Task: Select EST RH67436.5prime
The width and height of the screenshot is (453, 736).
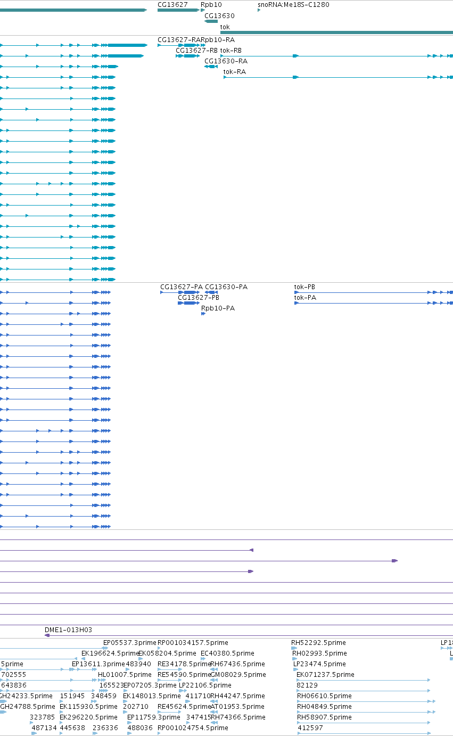Action: coord(237,664)
